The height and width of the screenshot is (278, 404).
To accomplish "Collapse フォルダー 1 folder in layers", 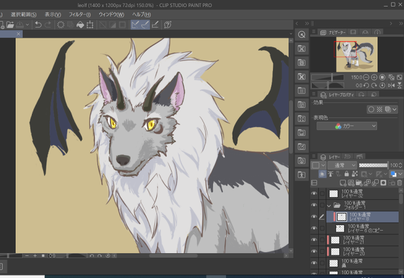I will [329, 206].
